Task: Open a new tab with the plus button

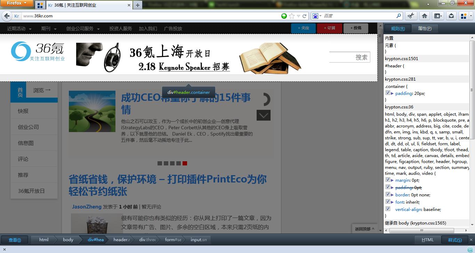Action: [x=138, y=5]
